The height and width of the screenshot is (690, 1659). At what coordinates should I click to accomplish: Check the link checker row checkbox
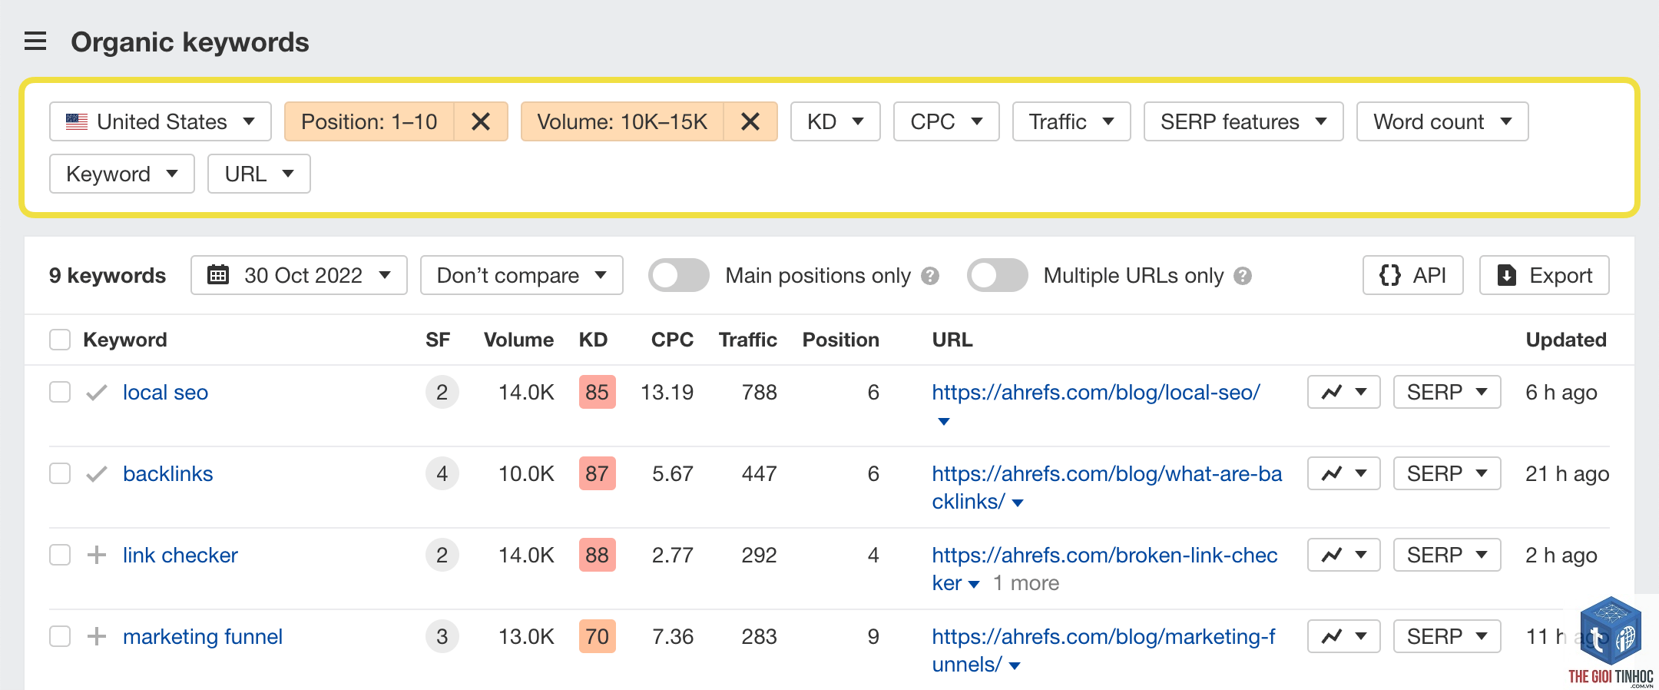[x=60, y=555]
